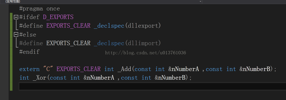
Task: Click EXPORTS_CLEAR in the dllexport define line
Action: [68, 26]
